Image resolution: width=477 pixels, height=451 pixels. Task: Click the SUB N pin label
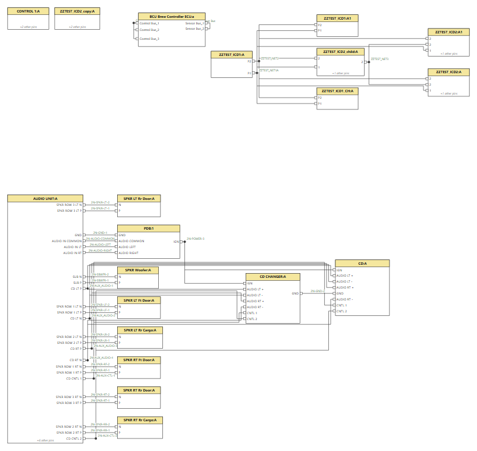[77, 277]
